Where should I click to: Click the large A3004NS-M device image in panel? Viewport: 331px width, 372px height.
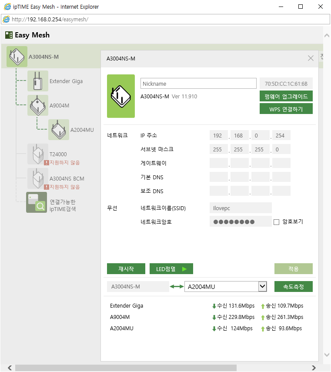(121, 96)
